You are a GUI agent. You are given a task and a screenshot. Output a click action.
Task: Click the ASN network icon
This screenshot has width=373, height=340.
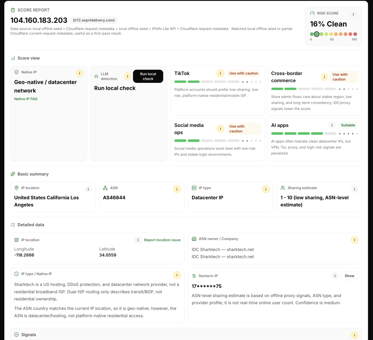click(x=105, y=188)
